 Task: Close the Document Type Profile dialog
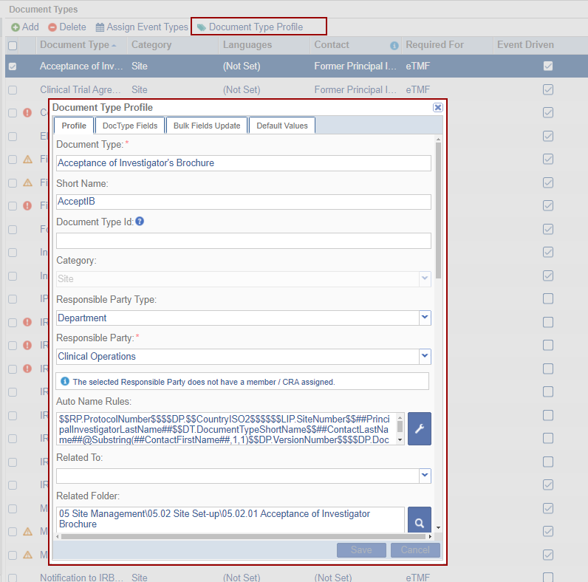(x=437, y=108)
